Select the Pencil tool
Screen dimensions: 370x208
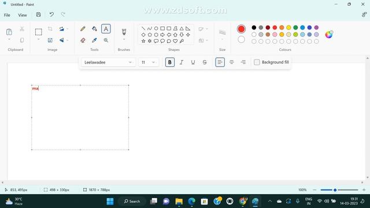[x=83, y=29]
